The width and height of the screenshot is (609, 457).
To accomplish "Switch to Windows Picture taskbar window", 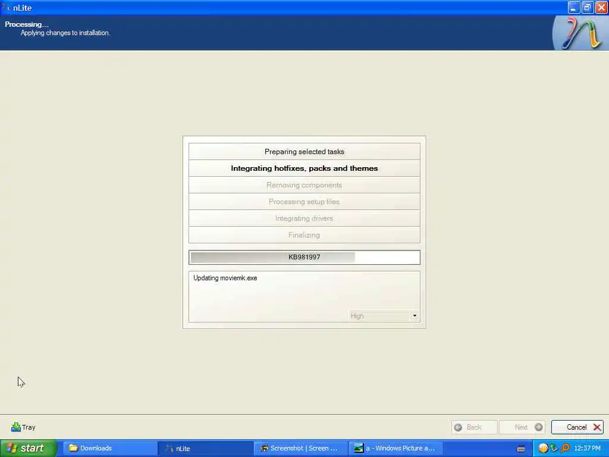I will pos(395,448).
